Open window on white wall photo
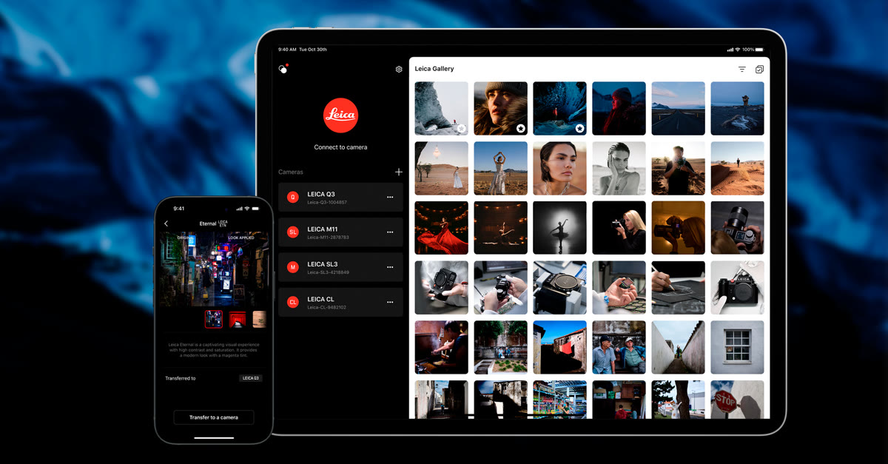Image resolution: width=888 pixels, height=464 pixels. tap(738, 348)
